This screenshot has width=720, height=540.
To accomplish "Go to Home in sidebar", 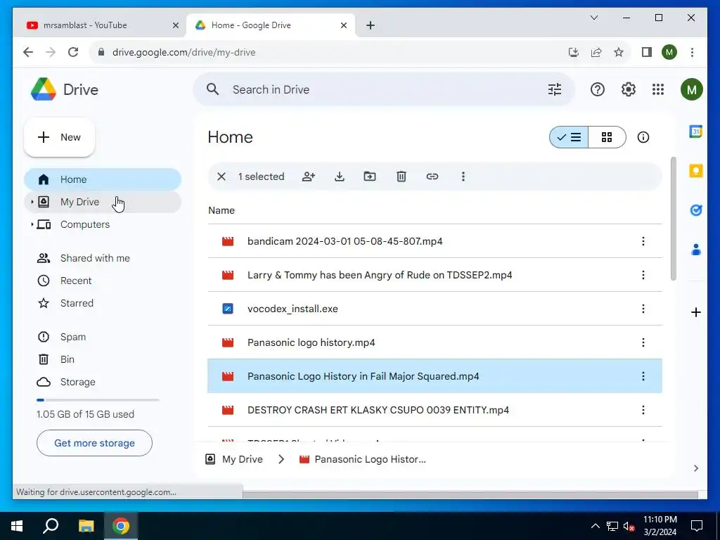I will click(x=103, y=179).
